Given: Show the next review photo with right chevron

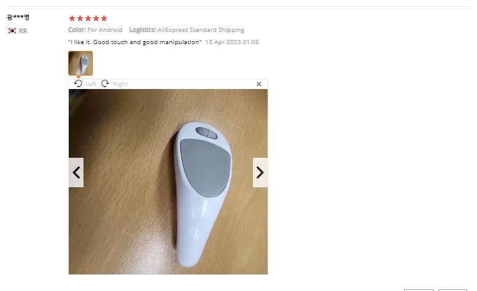Looking at the screenshot, I should [x=260, y=173].
